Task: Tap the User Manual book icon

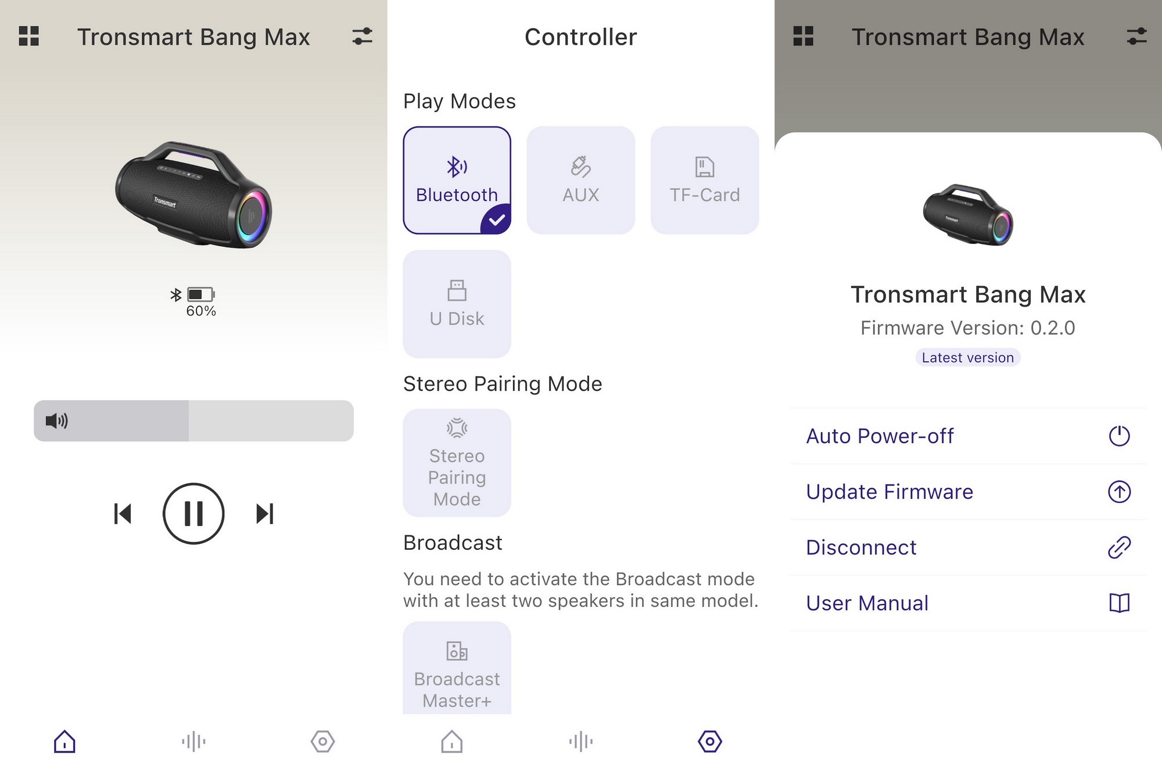Action: point(1120,603)
